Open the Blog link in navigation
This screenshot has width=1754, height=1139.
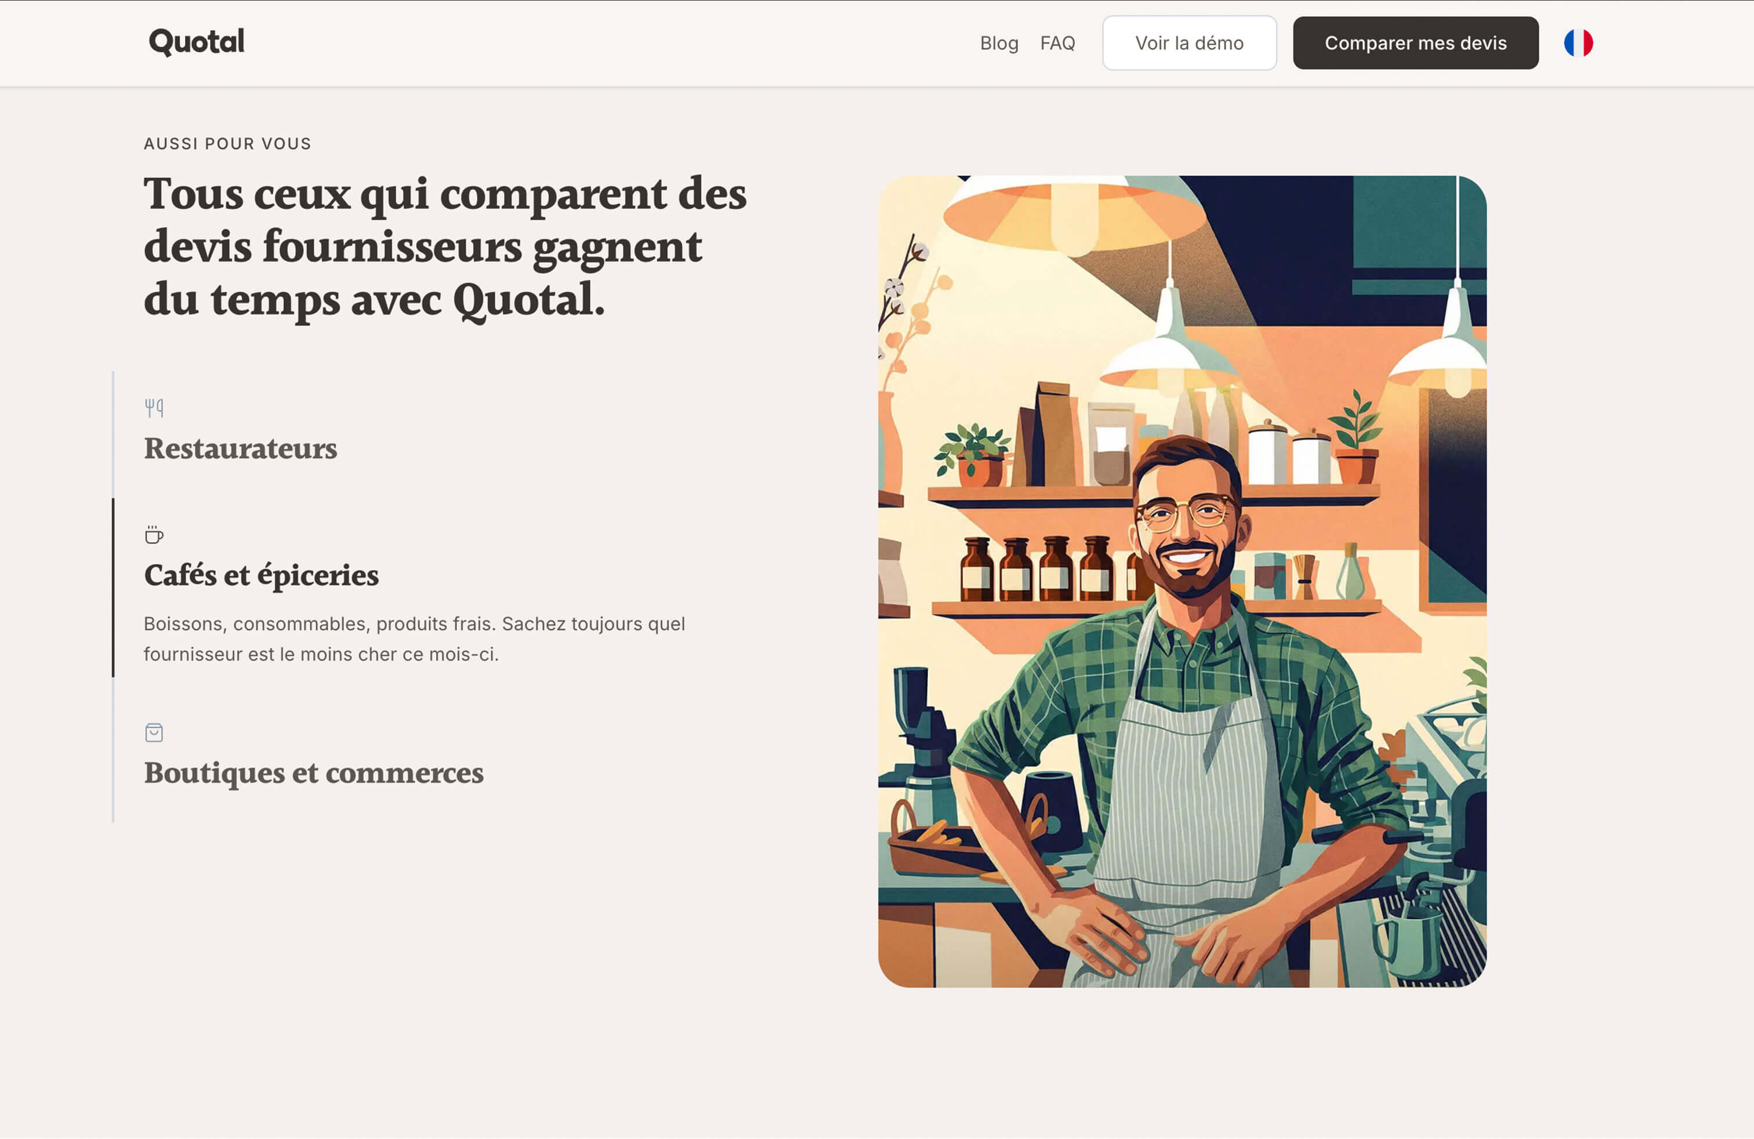(999, 43)
